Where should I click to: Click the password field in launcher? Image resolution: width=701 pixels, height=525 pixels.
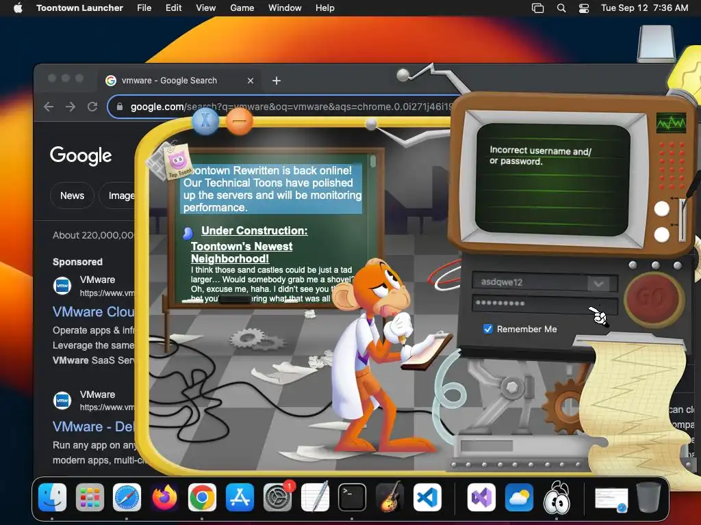click(544, 304)
